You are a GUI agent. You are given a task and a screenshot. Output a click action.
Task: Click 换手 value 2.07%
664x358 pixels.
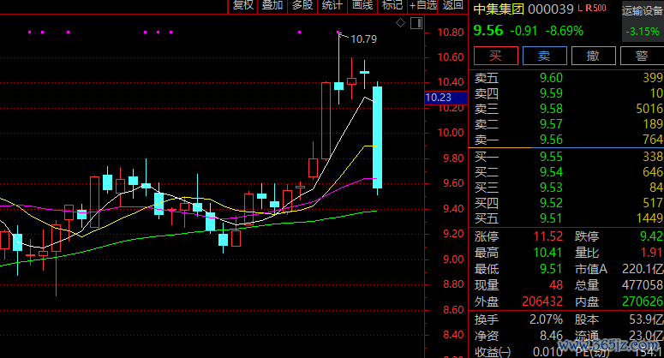click(x=547, y=319)
